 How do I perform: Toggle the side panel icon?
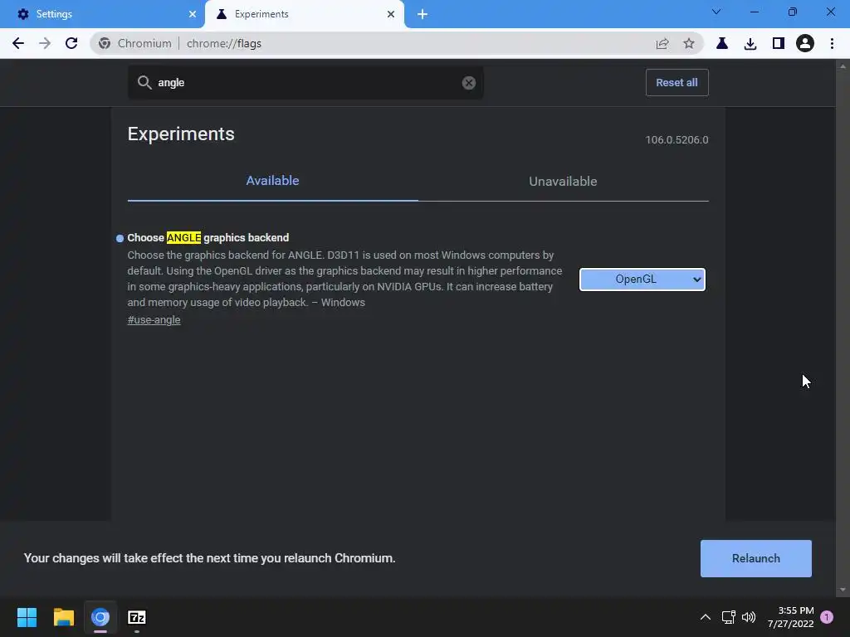(x=779, y=43)
